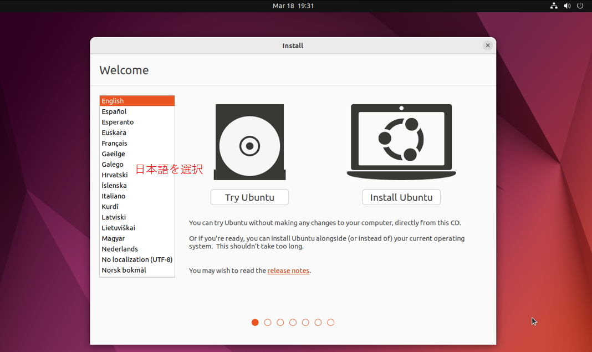Click the Install Ubuntu button
Image resolution: width=592 pixels, height=352 pixels.
pos(401,197)
